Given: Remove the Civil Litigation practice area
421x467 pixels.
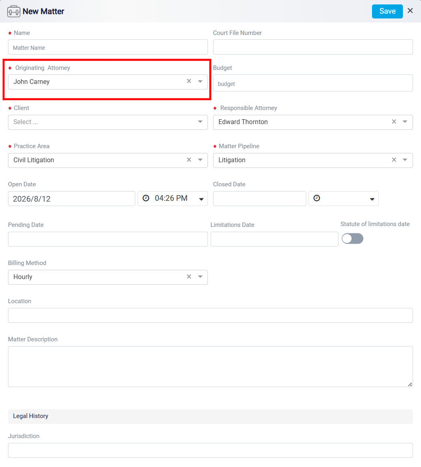Looking at the screenshot, I should click(189, 160).
